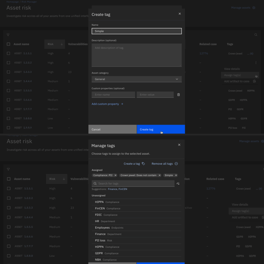Click the Search for tags field
The image size is (264, 264).
click(133, 184)
